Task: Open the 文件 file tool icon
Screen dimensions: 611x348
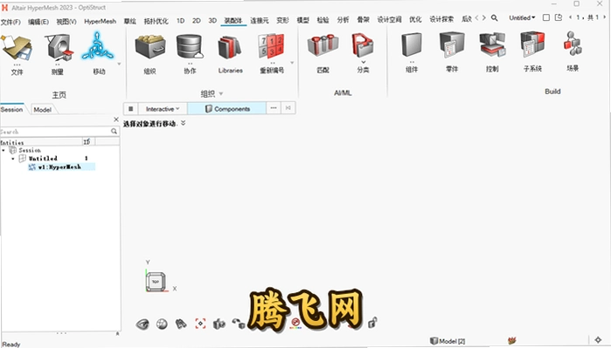Action: click(17, 47)
